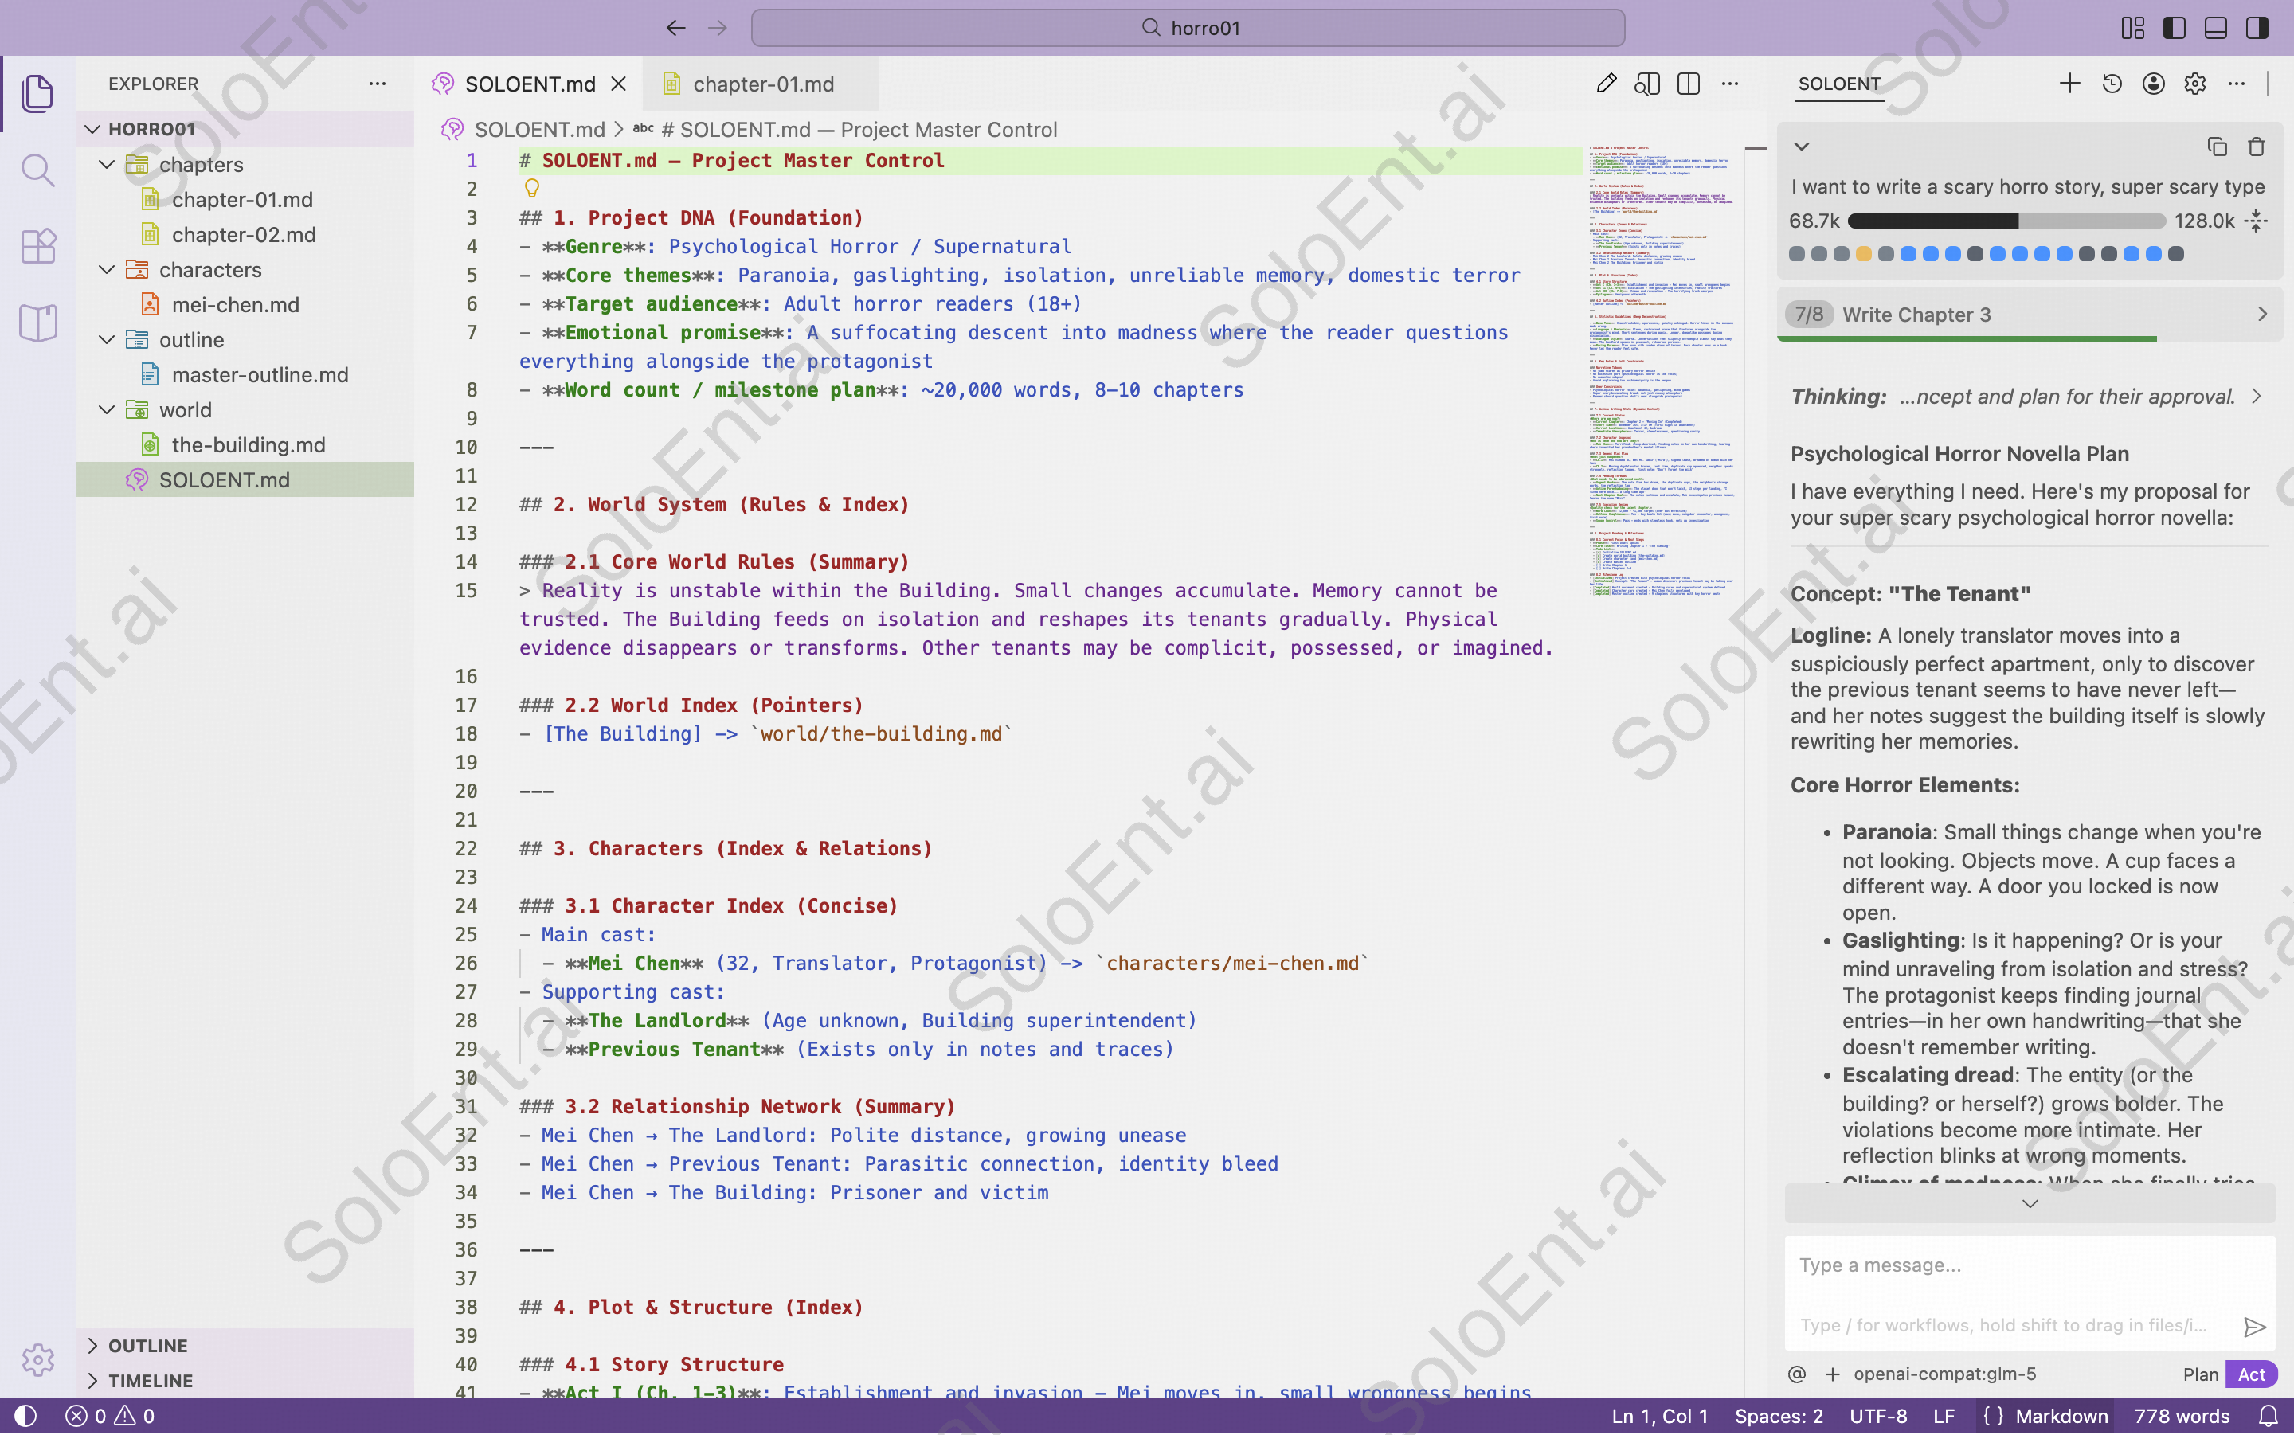Select the SOLOENT tab in the right panel
Screen dimensions: 2294x1435
pos(1838,84)
